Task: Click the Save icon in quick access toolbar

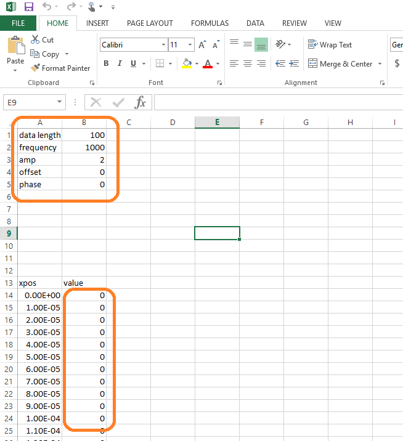Action: point(28,7)
